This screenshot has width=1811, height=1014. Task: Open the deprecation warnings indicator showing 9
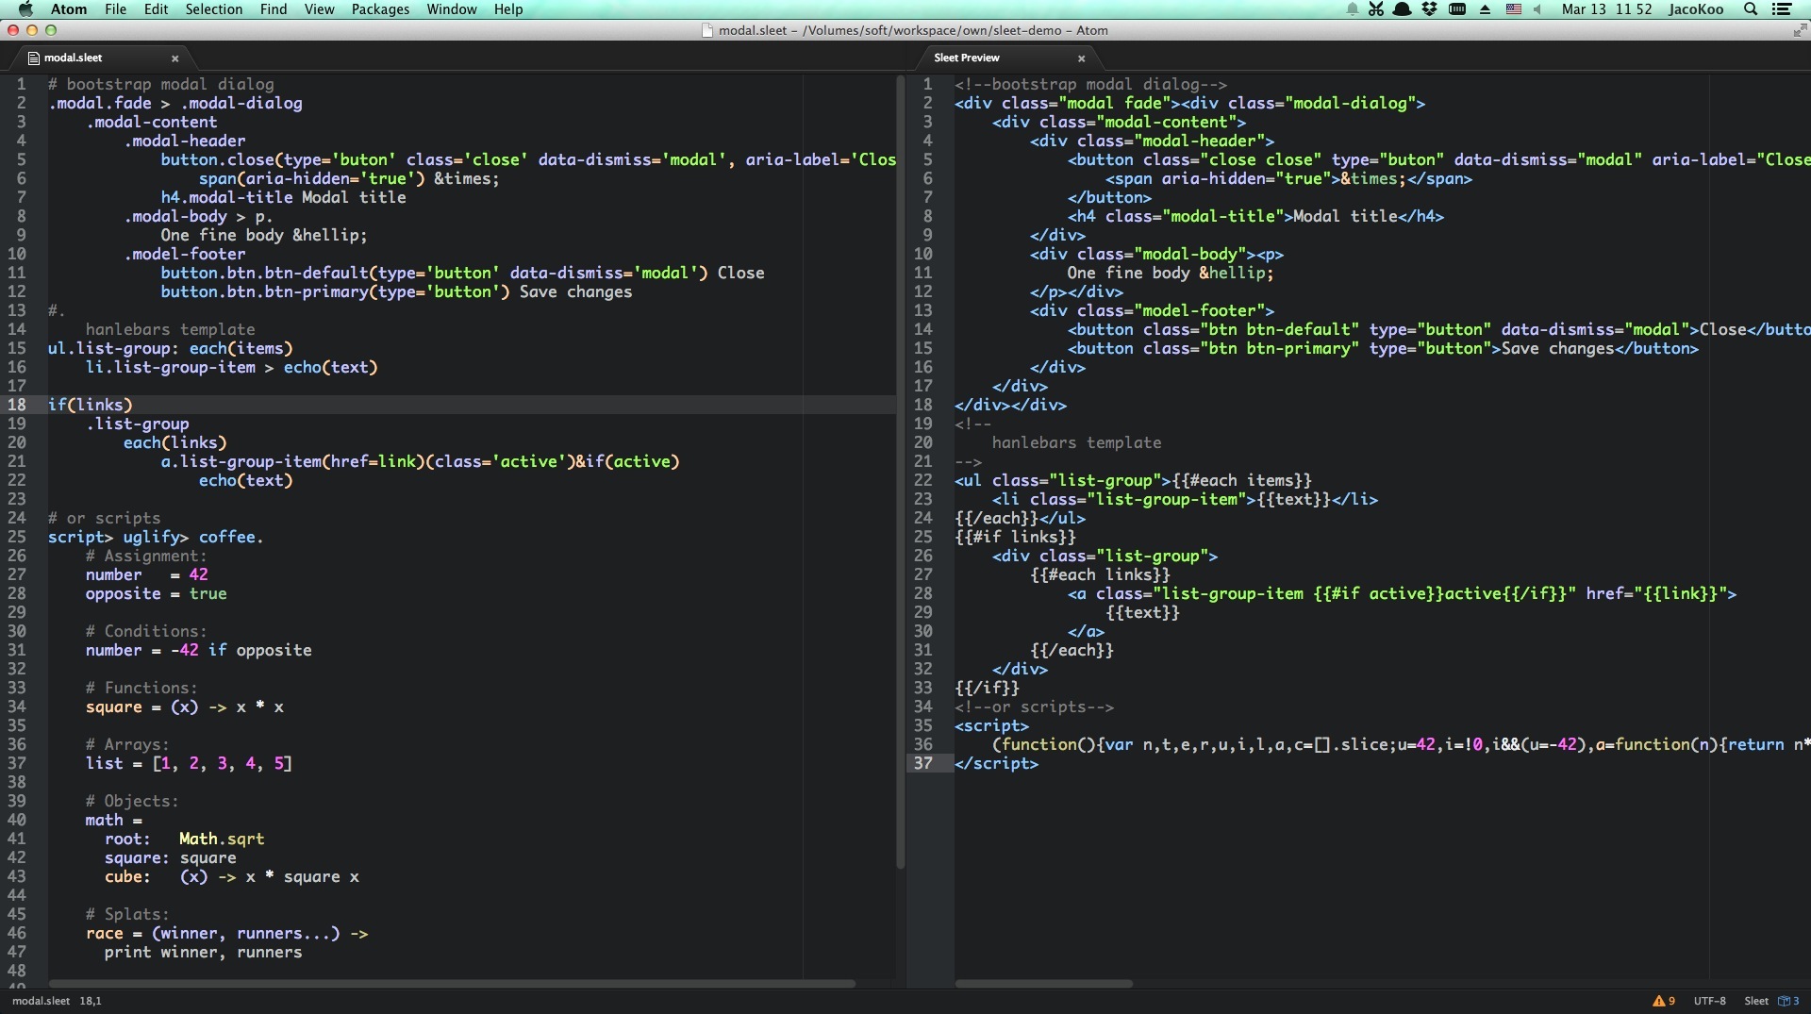click(1664, 1001)
